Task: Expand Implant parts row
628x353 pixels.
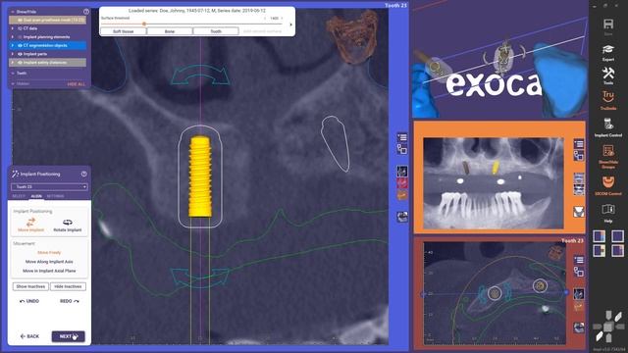Action: 13,54
